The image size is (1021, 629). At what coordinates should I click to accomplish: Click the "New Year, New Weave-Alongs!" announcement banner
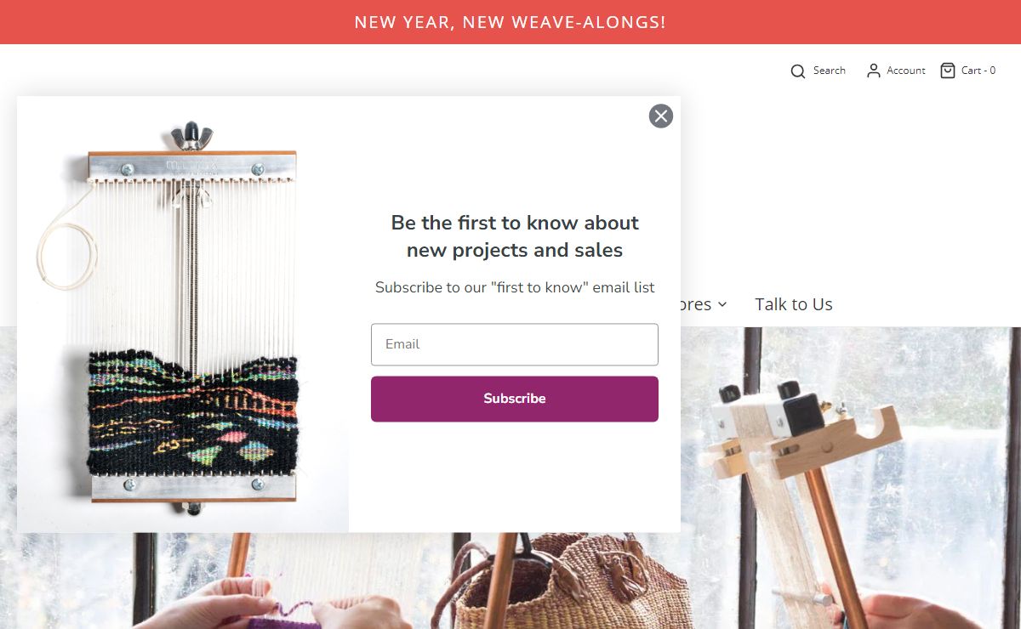click(510, 22)
